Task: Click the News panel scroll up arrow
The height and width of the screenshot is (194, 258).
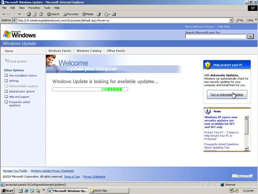Action: (x=246, y=117)
